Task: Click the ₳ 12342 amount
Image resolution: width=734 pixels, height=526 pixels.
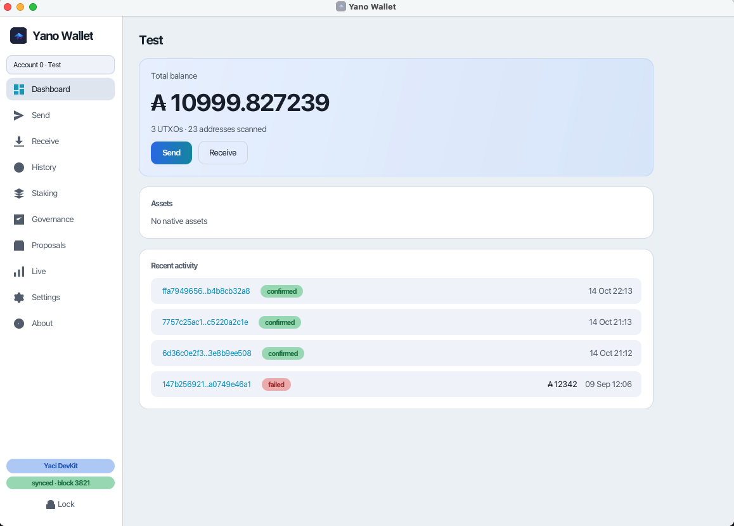Action: [x=562, y=385]
